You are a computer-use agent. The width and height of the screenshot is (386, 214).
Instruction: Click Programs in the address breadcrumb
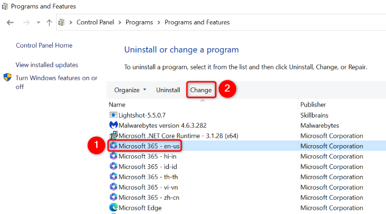[x=140, y=22]
